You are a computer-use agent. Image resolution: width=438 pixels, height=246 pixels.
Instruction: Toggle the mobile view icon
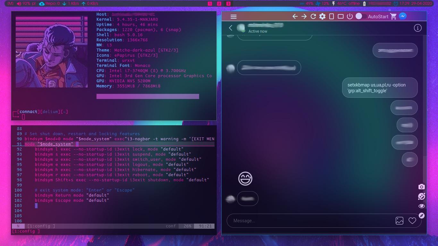332,16
